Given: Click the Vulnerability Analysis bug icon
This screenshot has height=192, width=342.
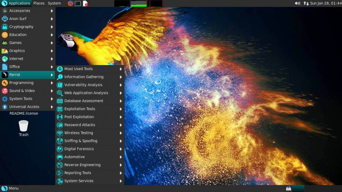Looking at the screenshot, I should pos(60,85).
